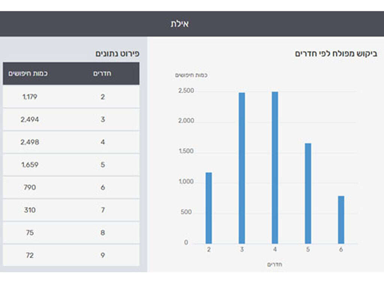Image resolution: width=384 pixels, height=288 pixels.
Task: Click the bar for 2 rooms
Action: 208,208
